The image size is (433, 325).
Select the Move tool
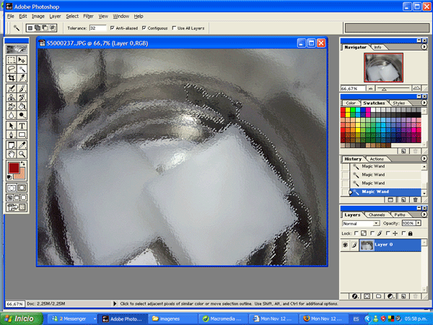point(22,60)
